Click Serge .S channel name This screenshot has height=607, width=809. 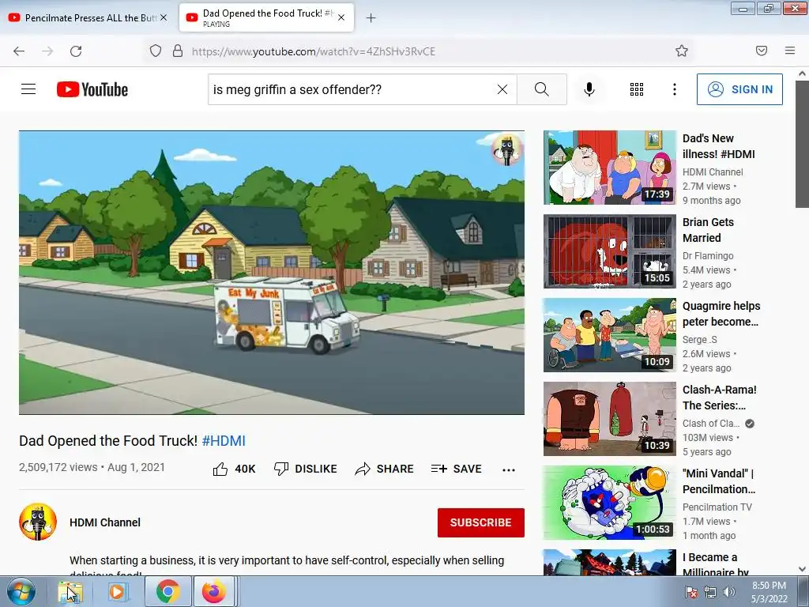coord(700,340)
